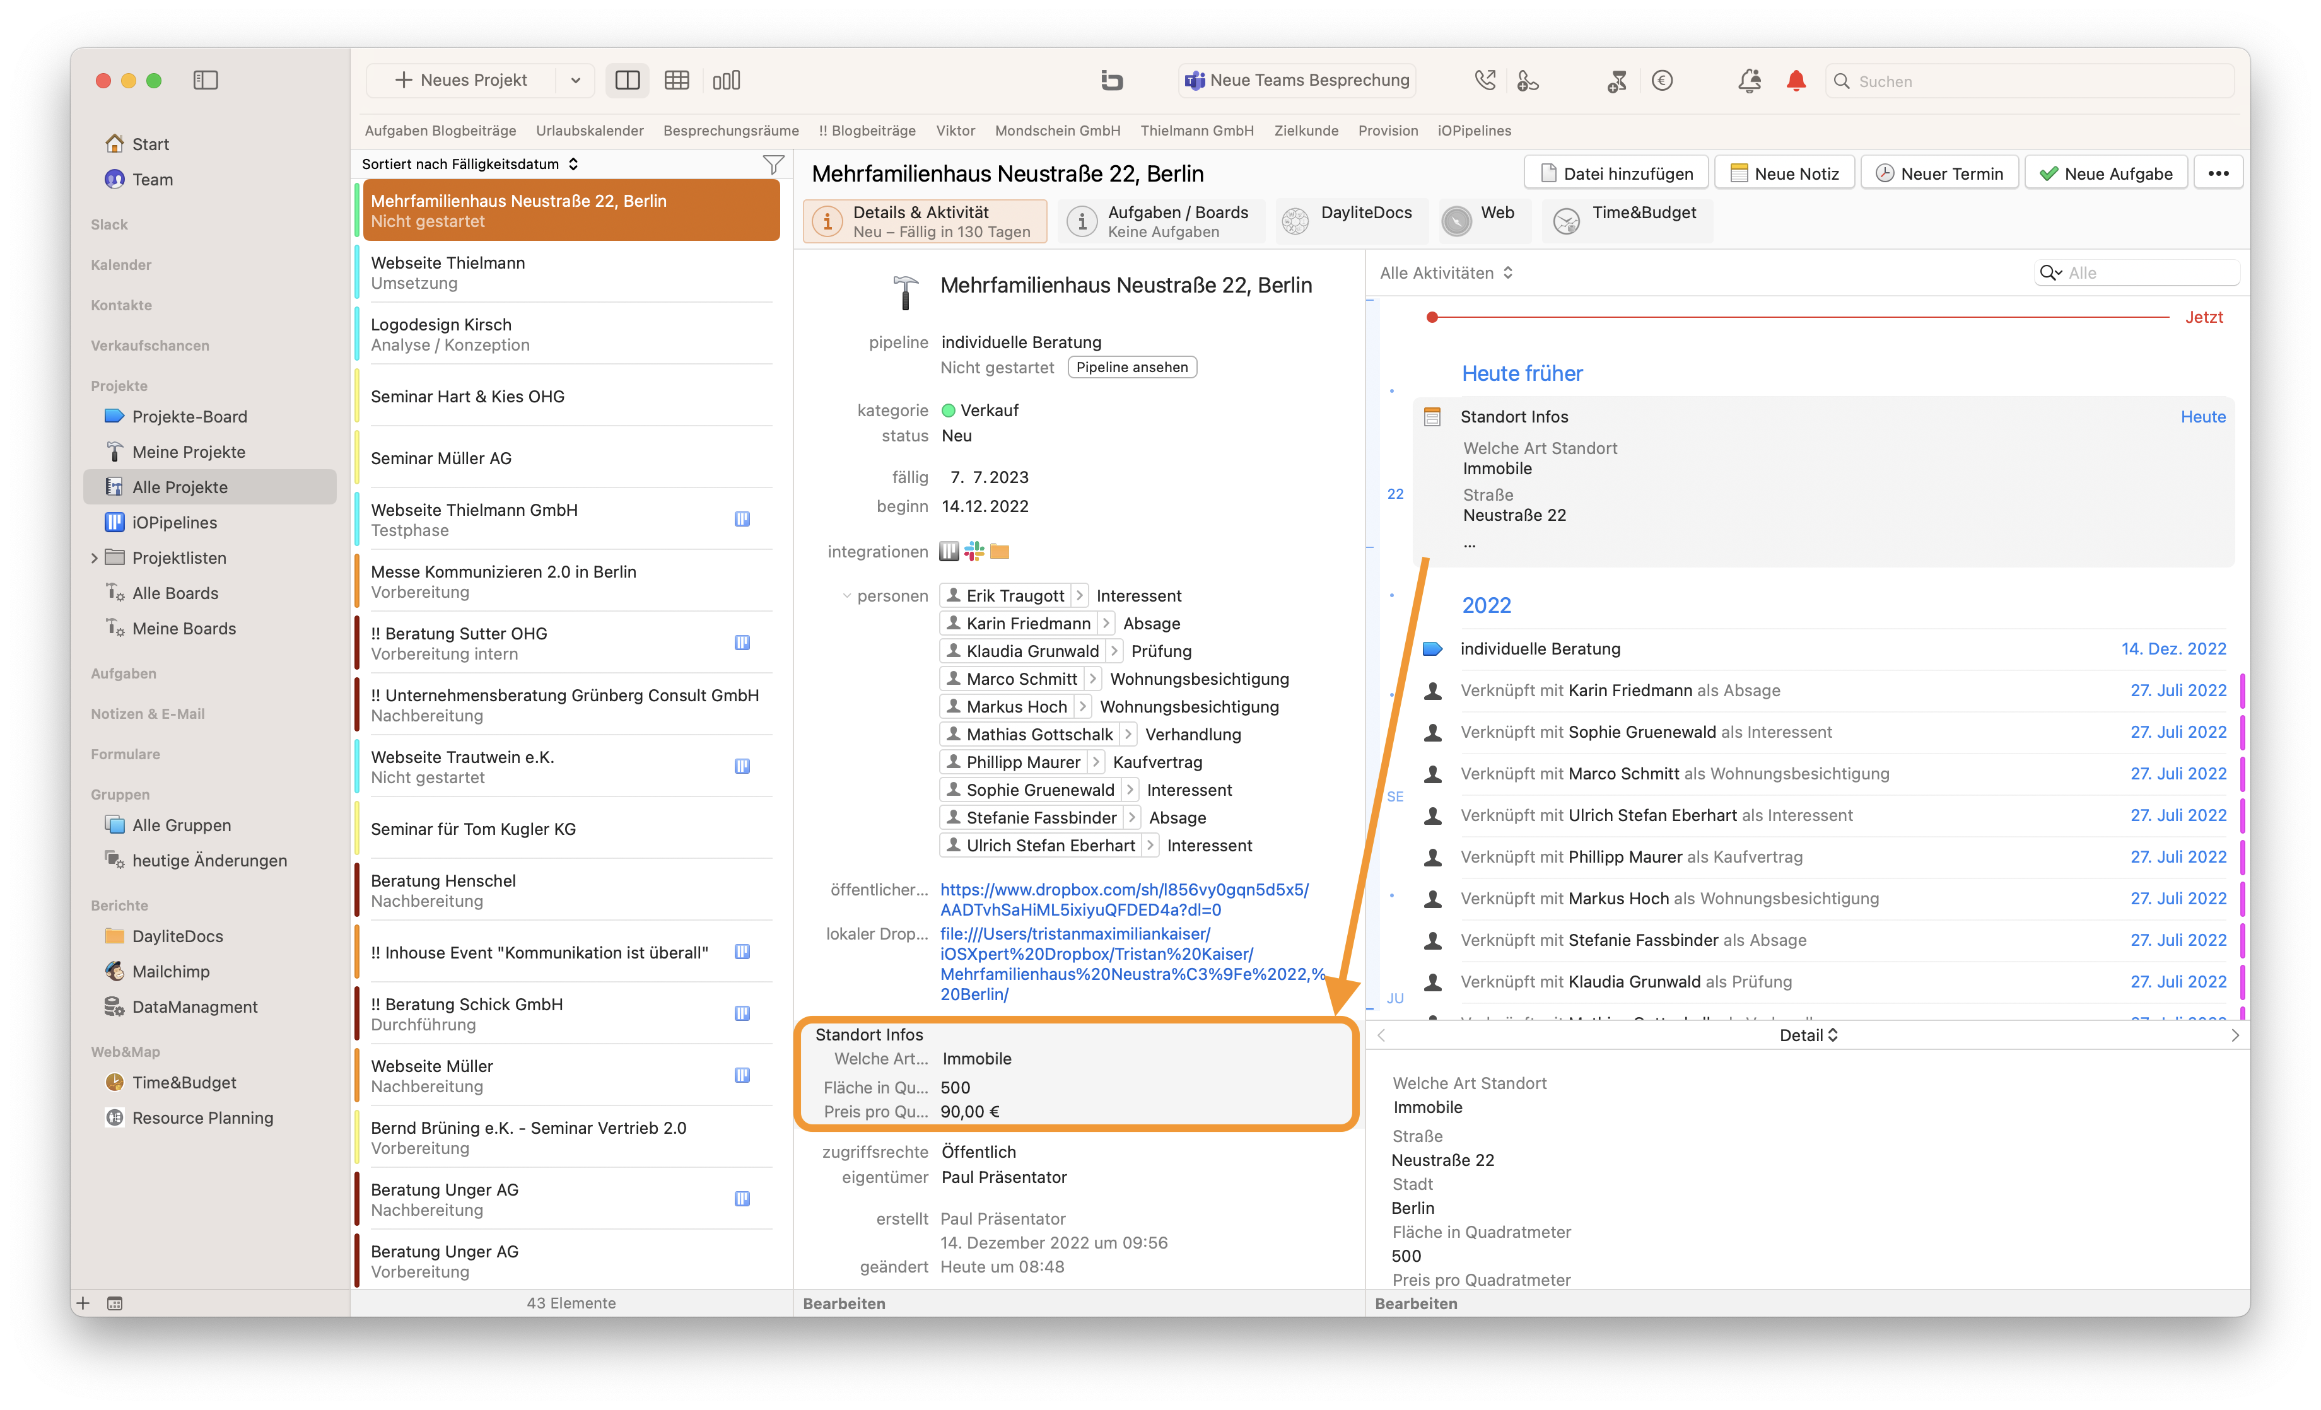Image resolution: width=2321 pixels, height=1410 pixels.
Task: Click board icon on Webseite Thielmann GmbH row
Action: pyautogui.click(x=742, y=519)
